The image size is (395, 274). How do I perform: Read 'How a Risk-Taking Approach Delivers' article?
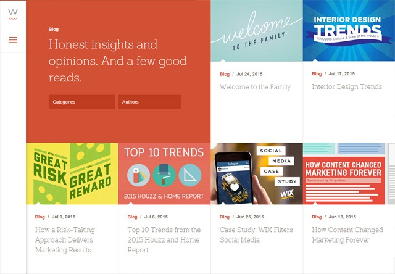point(65,239)
